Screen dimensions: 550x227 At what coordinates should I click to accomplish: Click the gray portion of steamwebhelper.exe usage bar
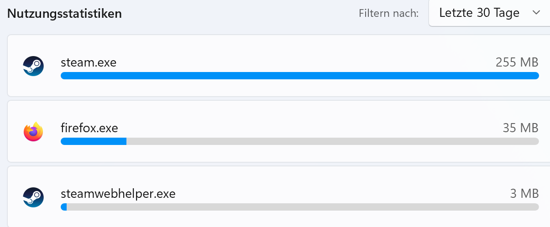tap(302, 207)
